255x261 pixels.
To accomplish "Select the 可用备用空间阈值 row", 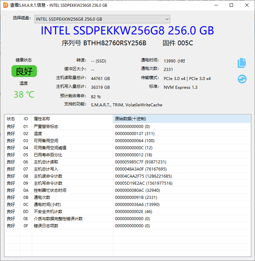I will (x=127, y=148).
